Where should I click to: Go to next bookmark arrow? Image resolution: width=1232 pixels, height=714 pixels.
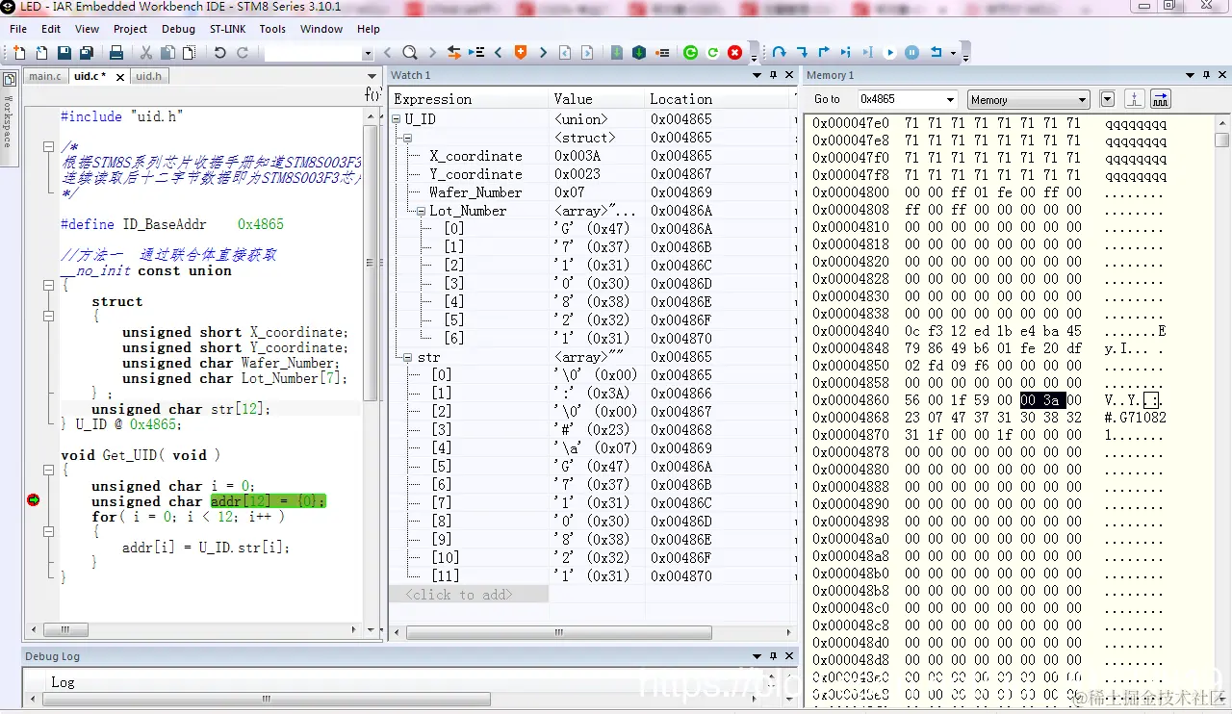(x=543, y=53)
